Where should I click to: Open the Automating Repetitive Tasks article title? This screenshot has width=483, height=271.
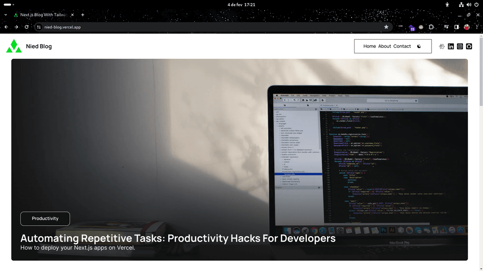click(178, 238)
